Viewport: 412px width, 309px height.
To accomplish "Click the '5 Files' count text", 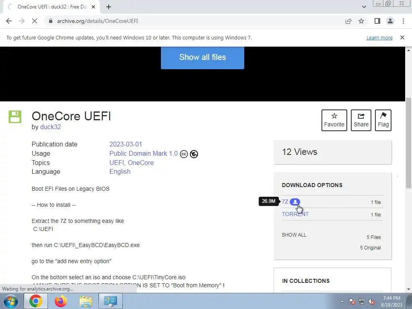I will click(374, 237).
